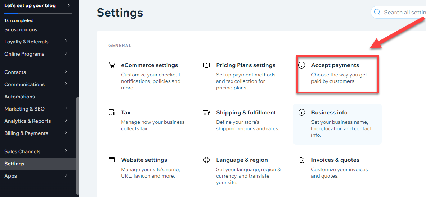This screenshot has width=426, height=197.
Task: Select Settings in the sidebar
Action: pyautogui.click(x=38, y=164)
